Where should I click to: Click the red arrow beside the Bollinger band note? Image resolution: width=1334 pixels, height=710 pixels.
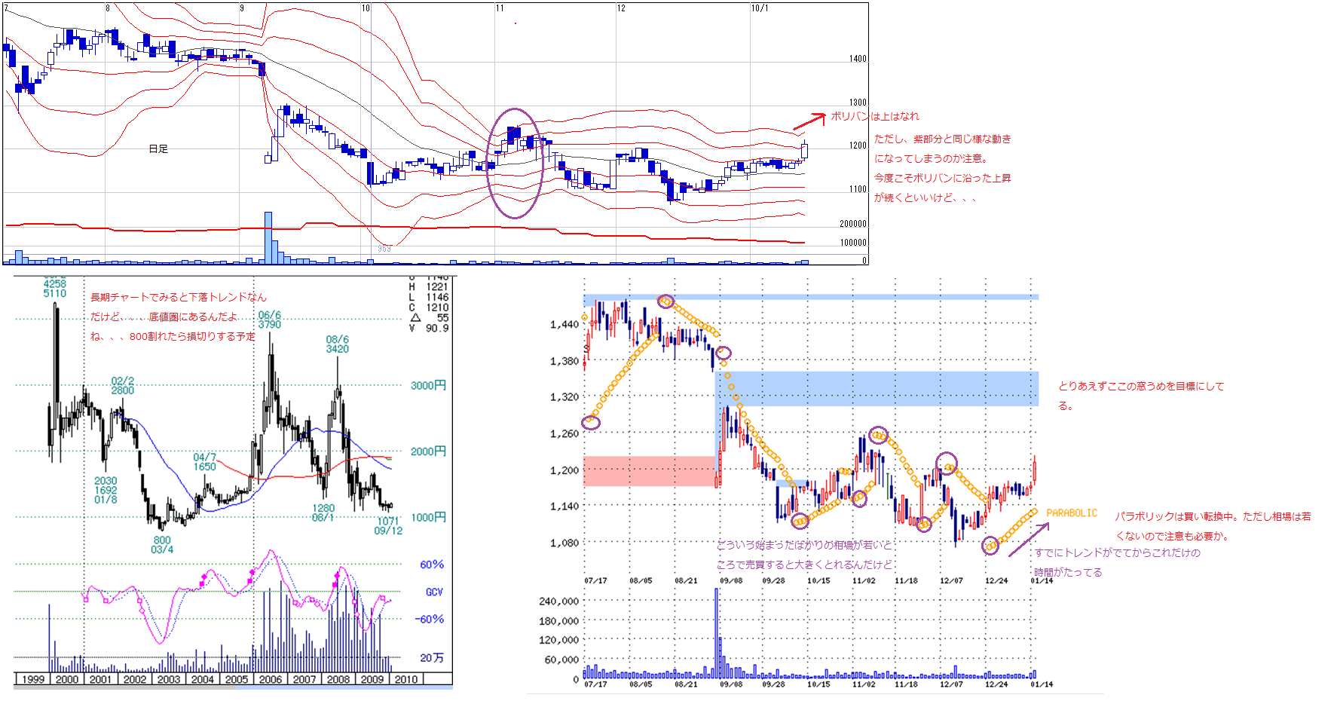809,121
